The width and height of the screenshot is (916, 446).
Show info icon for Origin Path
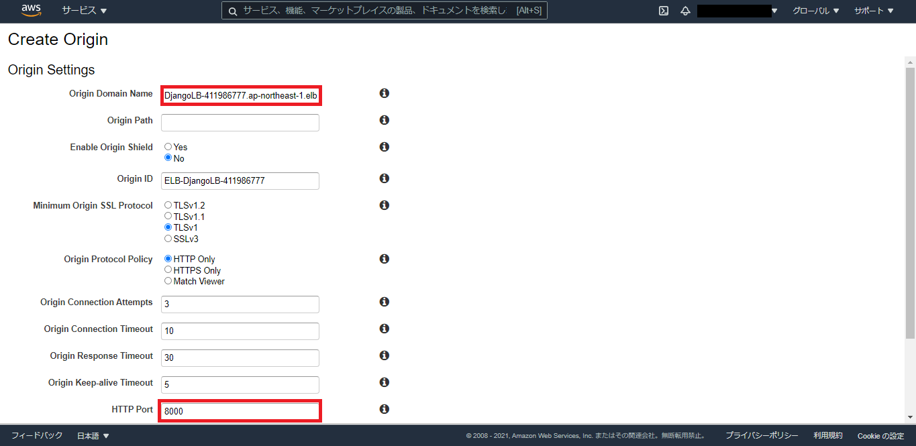click(x=385, y=120)
